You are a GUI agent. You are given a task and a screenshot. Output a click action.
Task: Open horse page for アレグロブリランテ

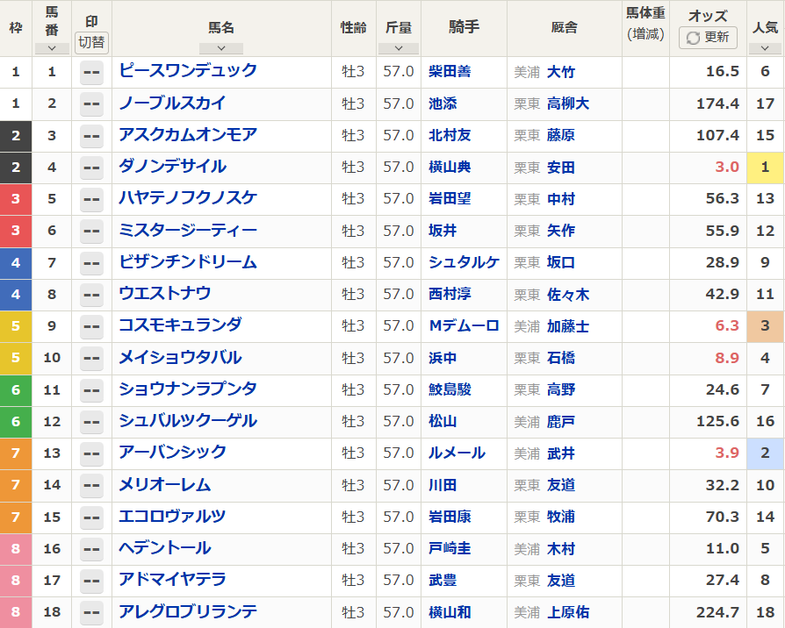point(188,611)
